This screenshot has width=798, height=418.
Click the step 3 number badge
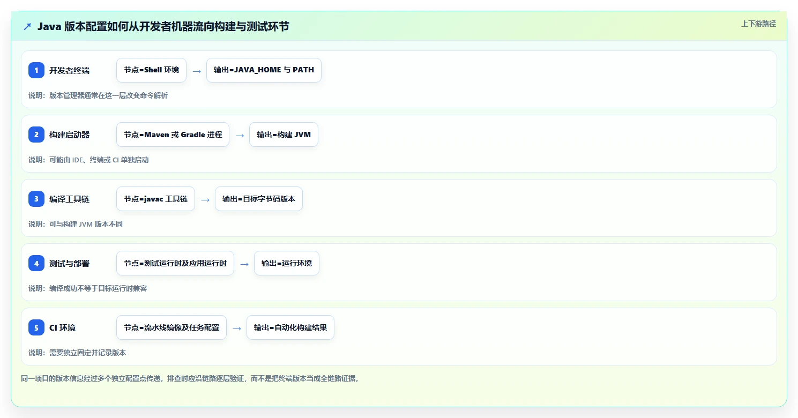pos(36,199)
